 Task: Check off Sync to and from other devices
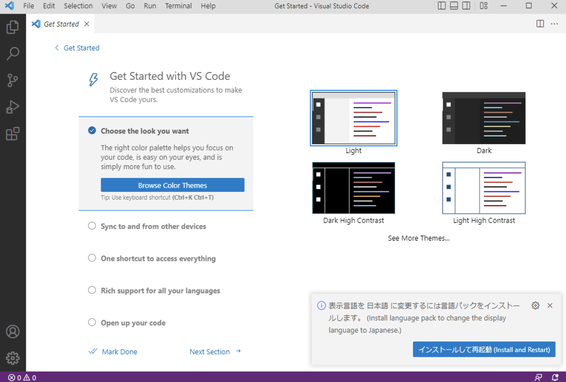[92, 226]
